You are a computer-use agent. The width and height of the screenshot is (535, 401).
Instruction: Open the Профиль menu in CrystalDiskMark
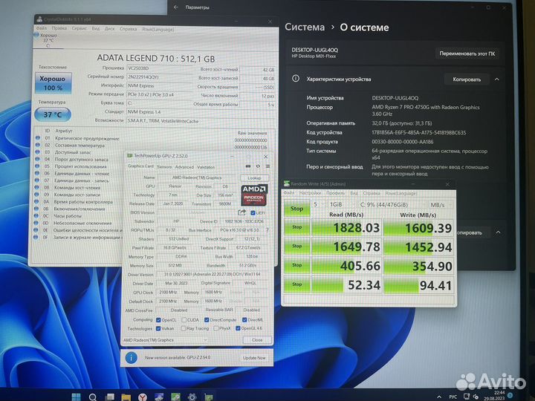pos(335,193)
